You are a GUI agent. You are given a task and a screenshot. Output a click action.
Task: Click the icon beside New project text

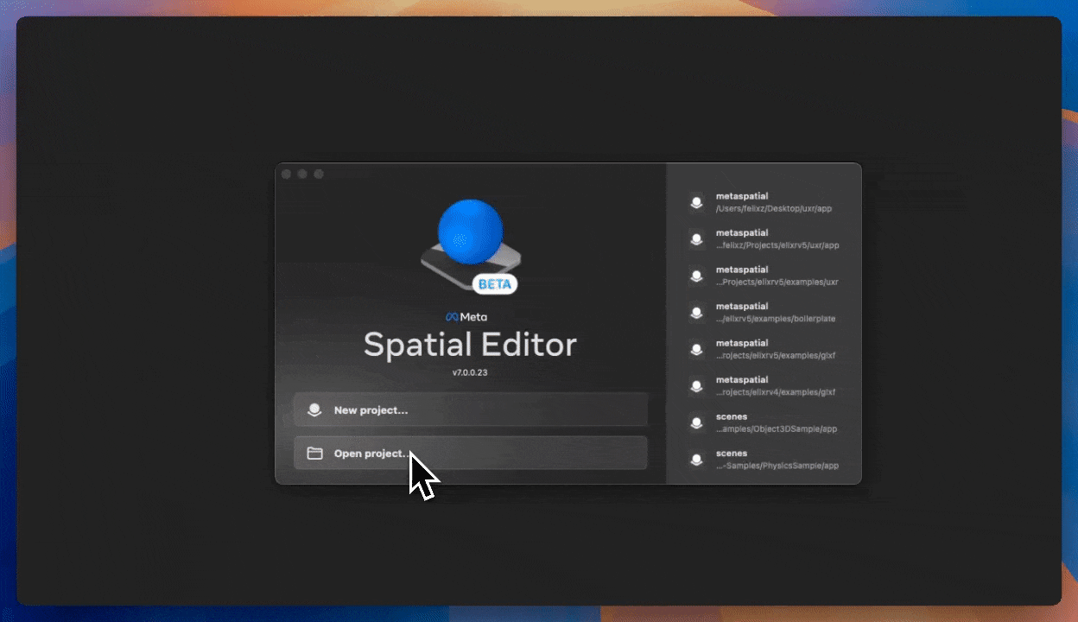click(314, 409)
